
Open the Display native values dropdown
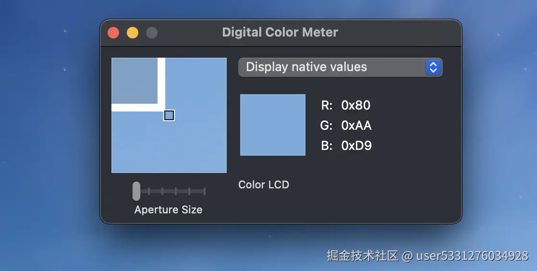341,67
